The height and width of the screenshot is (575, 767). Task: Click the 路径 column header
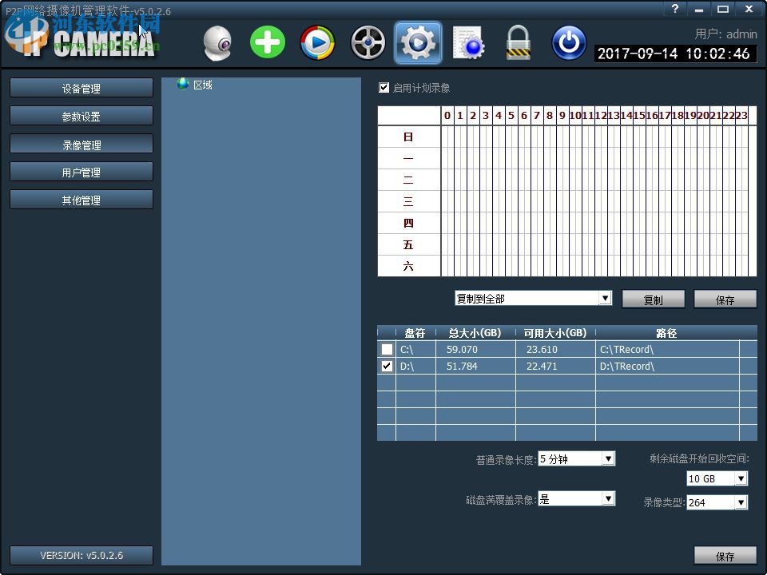point(666,333)
